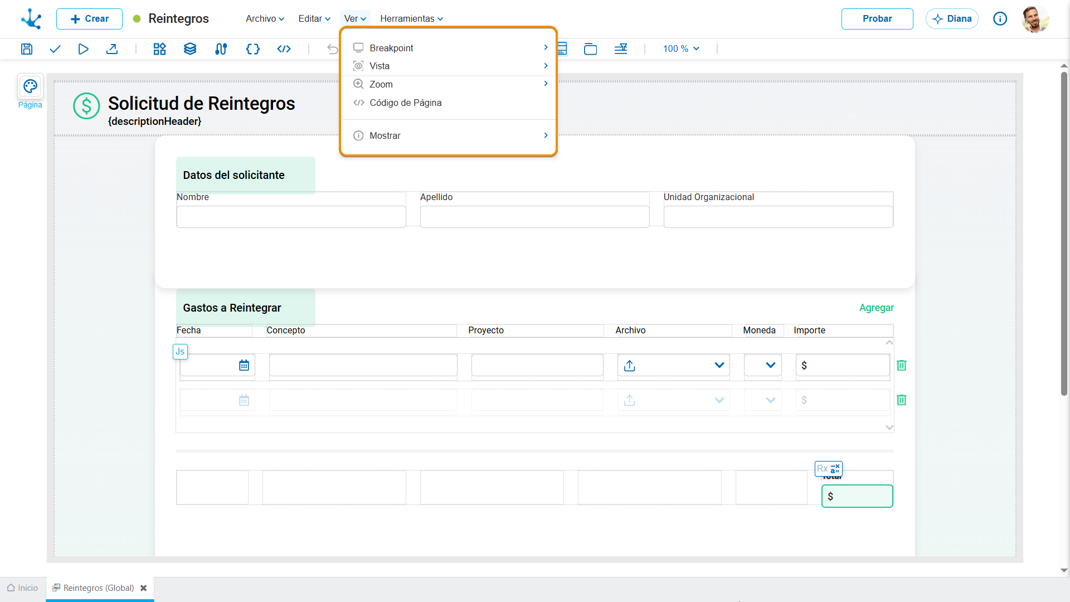This screenshot has height=602, width=1070.
Task: Switch to the Inicio tab
Action: coord(23,588)
